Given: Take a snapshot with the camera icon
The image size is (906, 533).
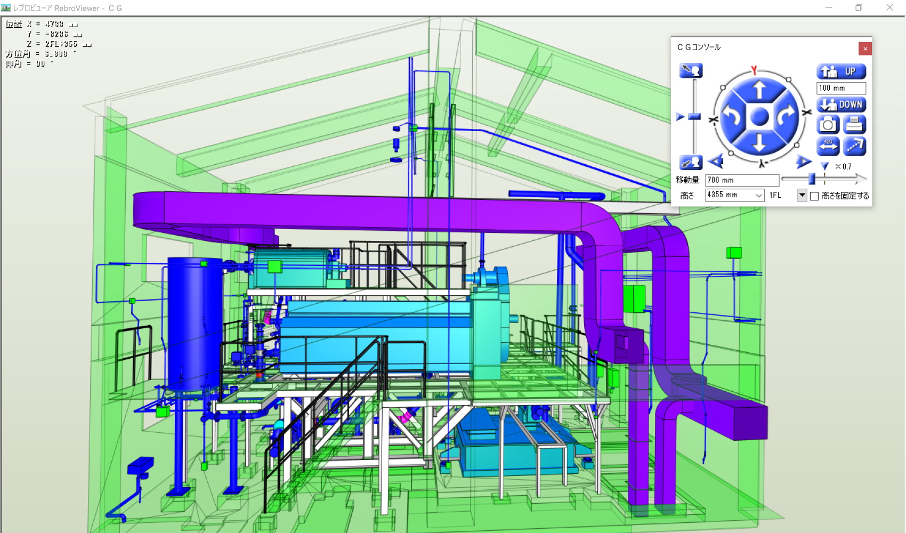Looking at the screenshot, I should (828, 125).
